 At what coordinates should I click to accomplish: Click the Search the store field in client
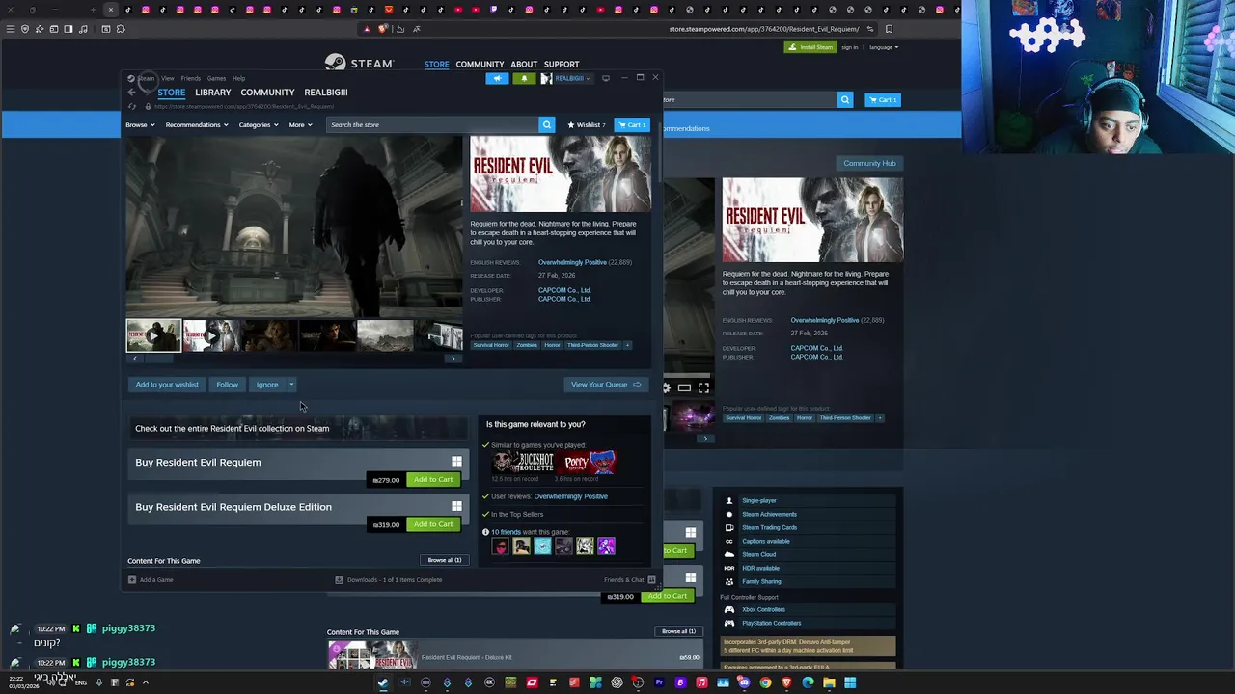pos(432,124)
